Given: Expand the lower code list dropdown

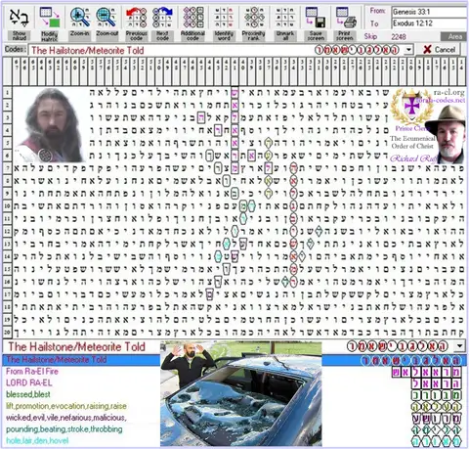Looking at the screenshot, I should click(x=460, y=346).
